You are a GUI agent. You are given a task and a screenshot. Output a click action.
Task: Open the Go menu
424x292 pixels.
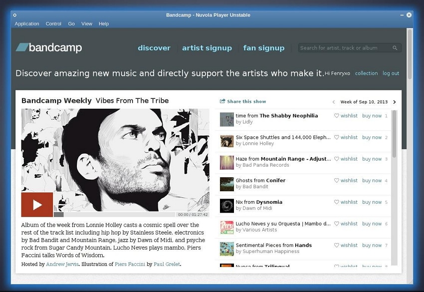click(71, 24)
